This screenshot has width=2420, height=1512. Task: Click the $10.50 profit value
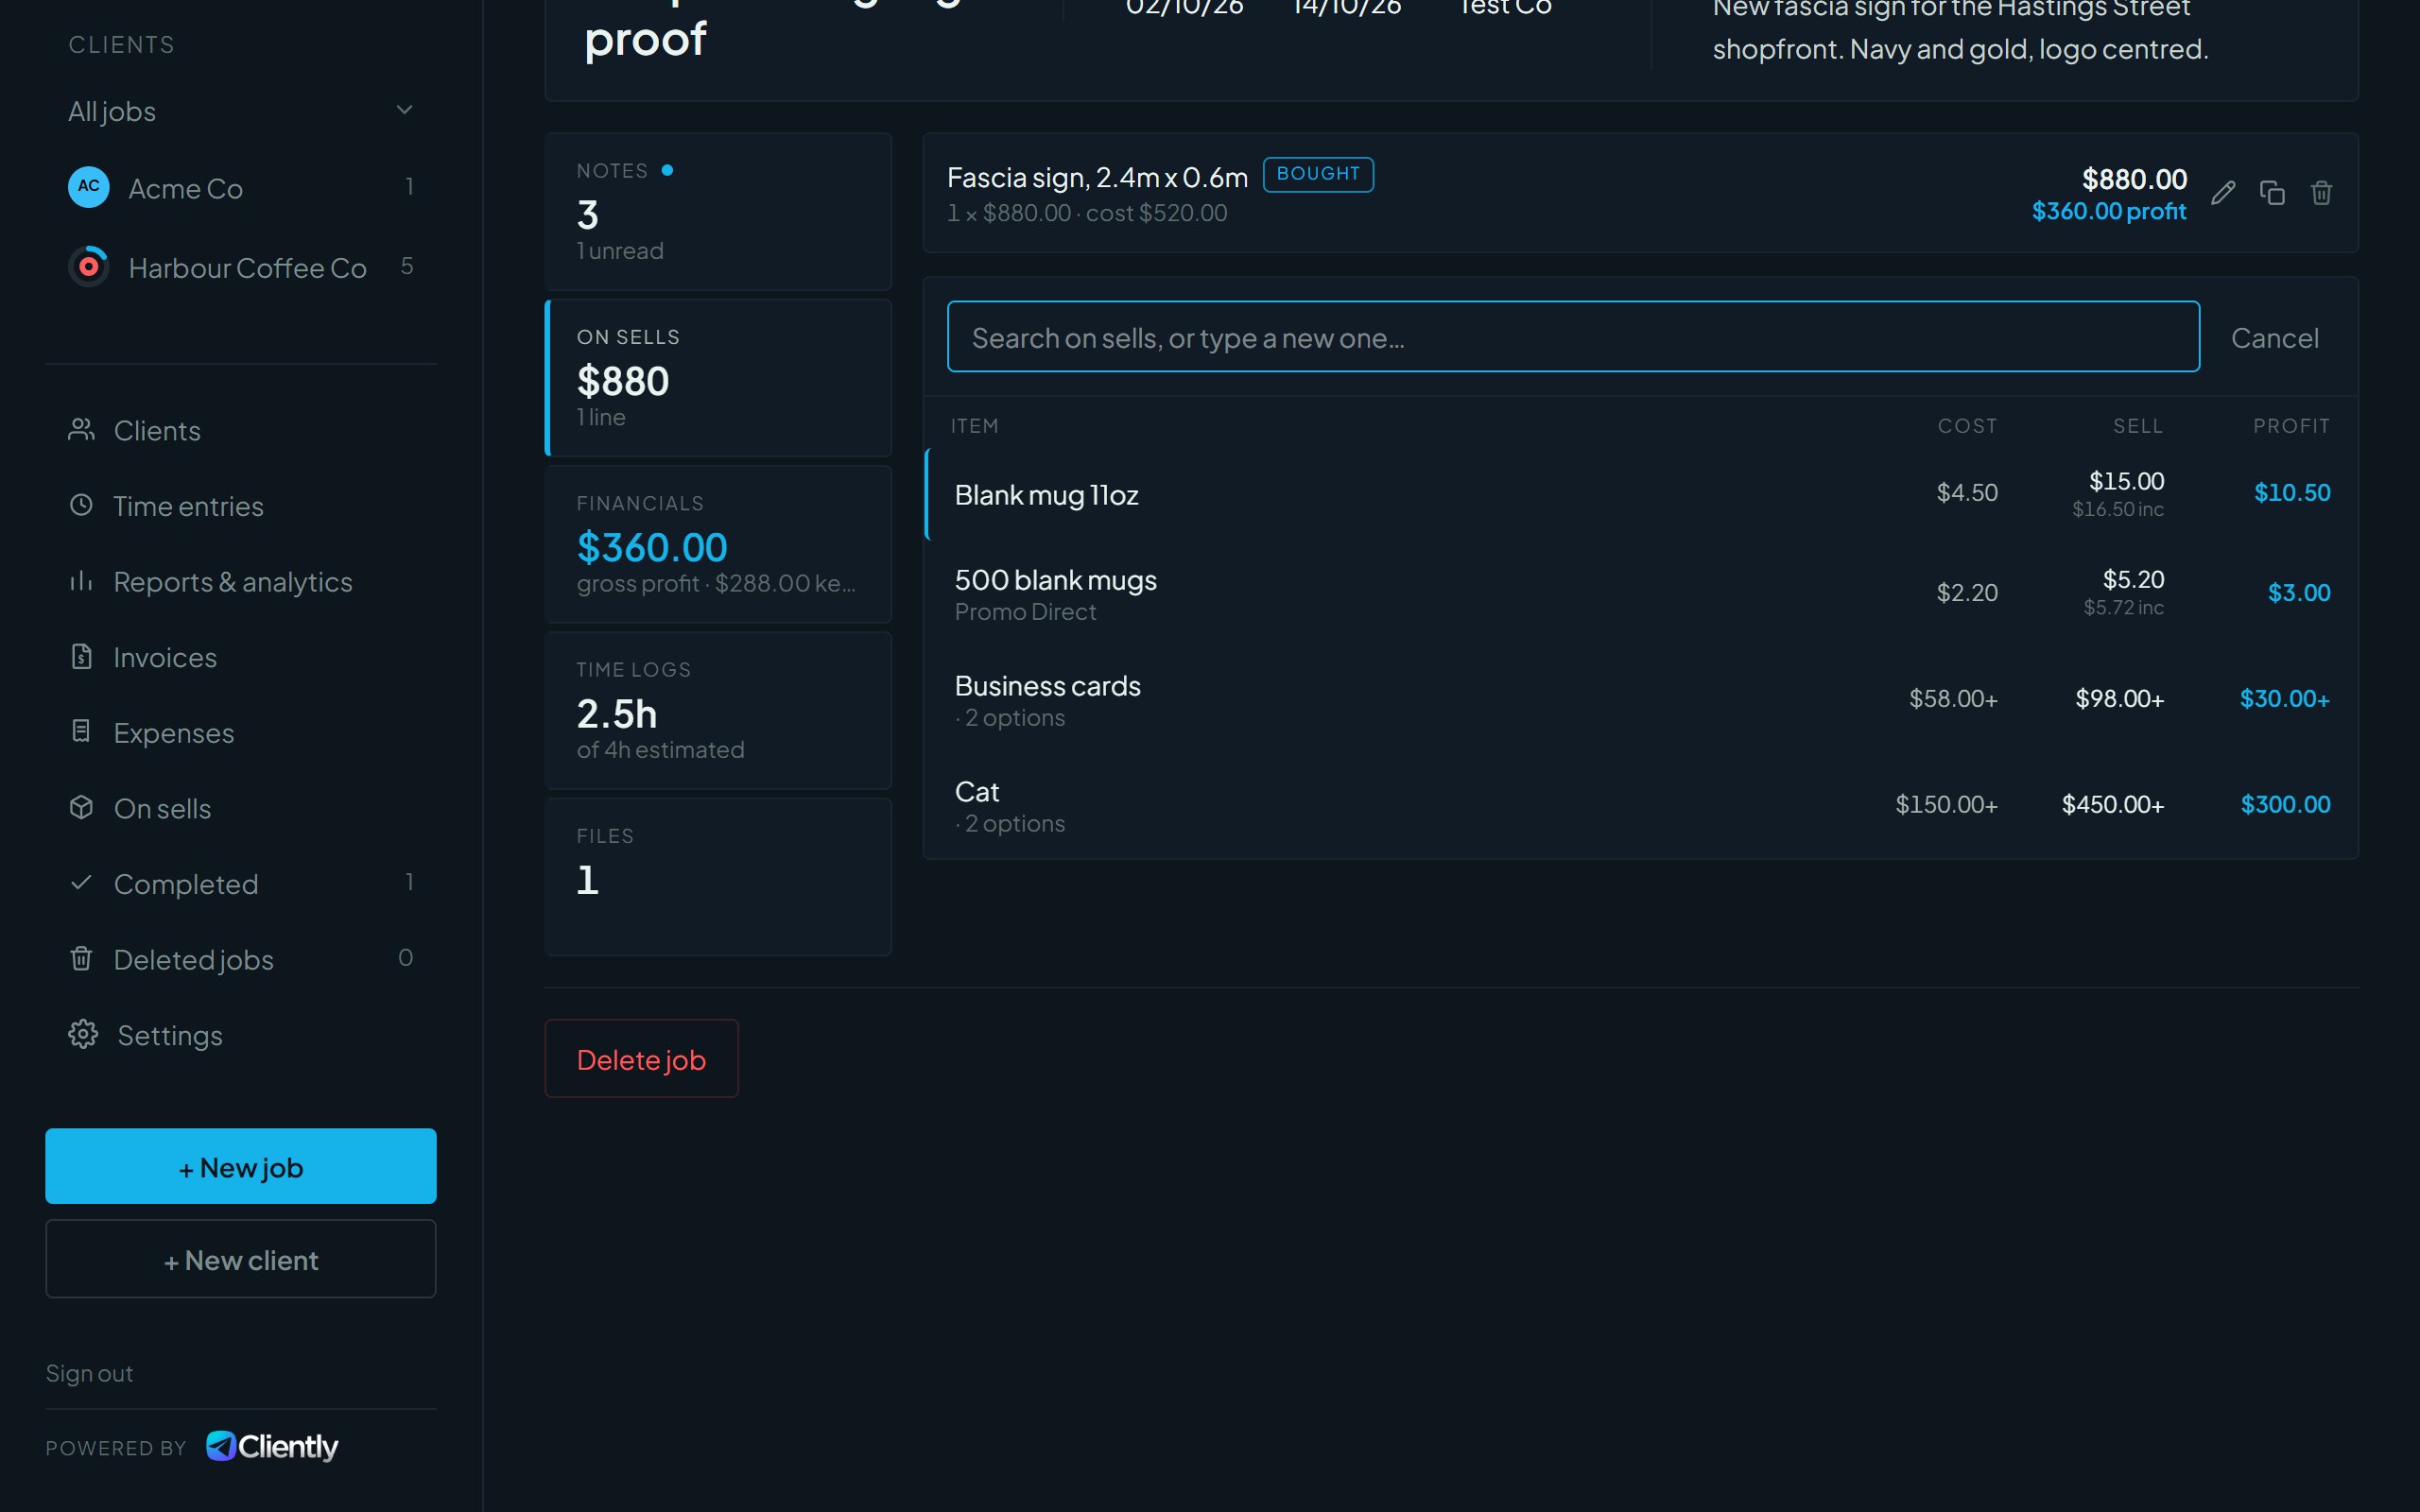pyautogui.click(x=2291, y=492)
